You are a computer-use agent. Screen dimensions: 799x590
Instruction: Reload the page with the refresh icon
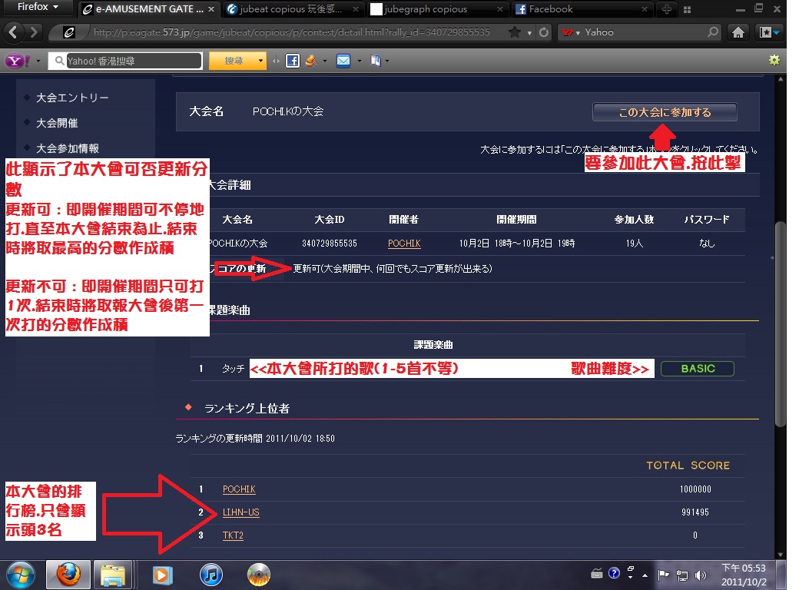click(544, 33)
